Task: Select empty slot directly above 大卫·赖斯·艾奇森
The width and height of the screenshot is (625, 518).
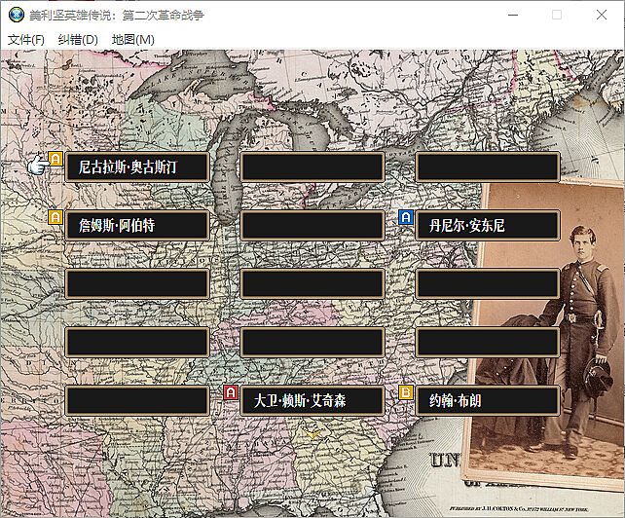Action: (x=312, y=342)
